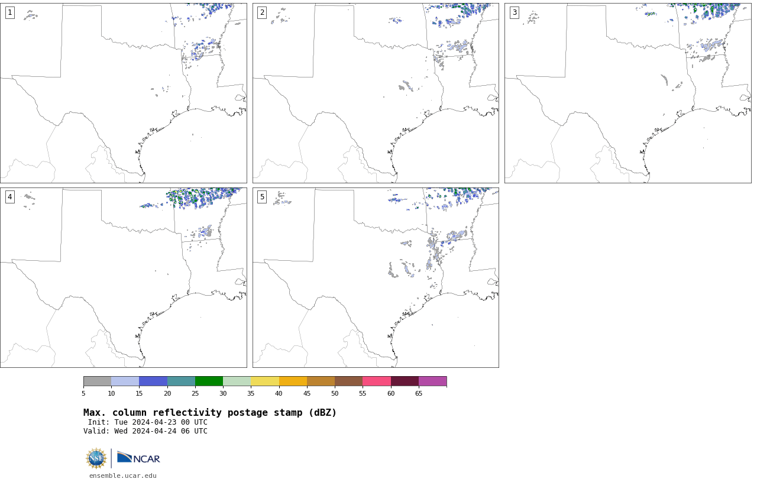This screenshot has width=757, height=482.
Task: Click the maroon 60-65 dBZ swatch
Action: pyautogui.click(x=405, y=381)
